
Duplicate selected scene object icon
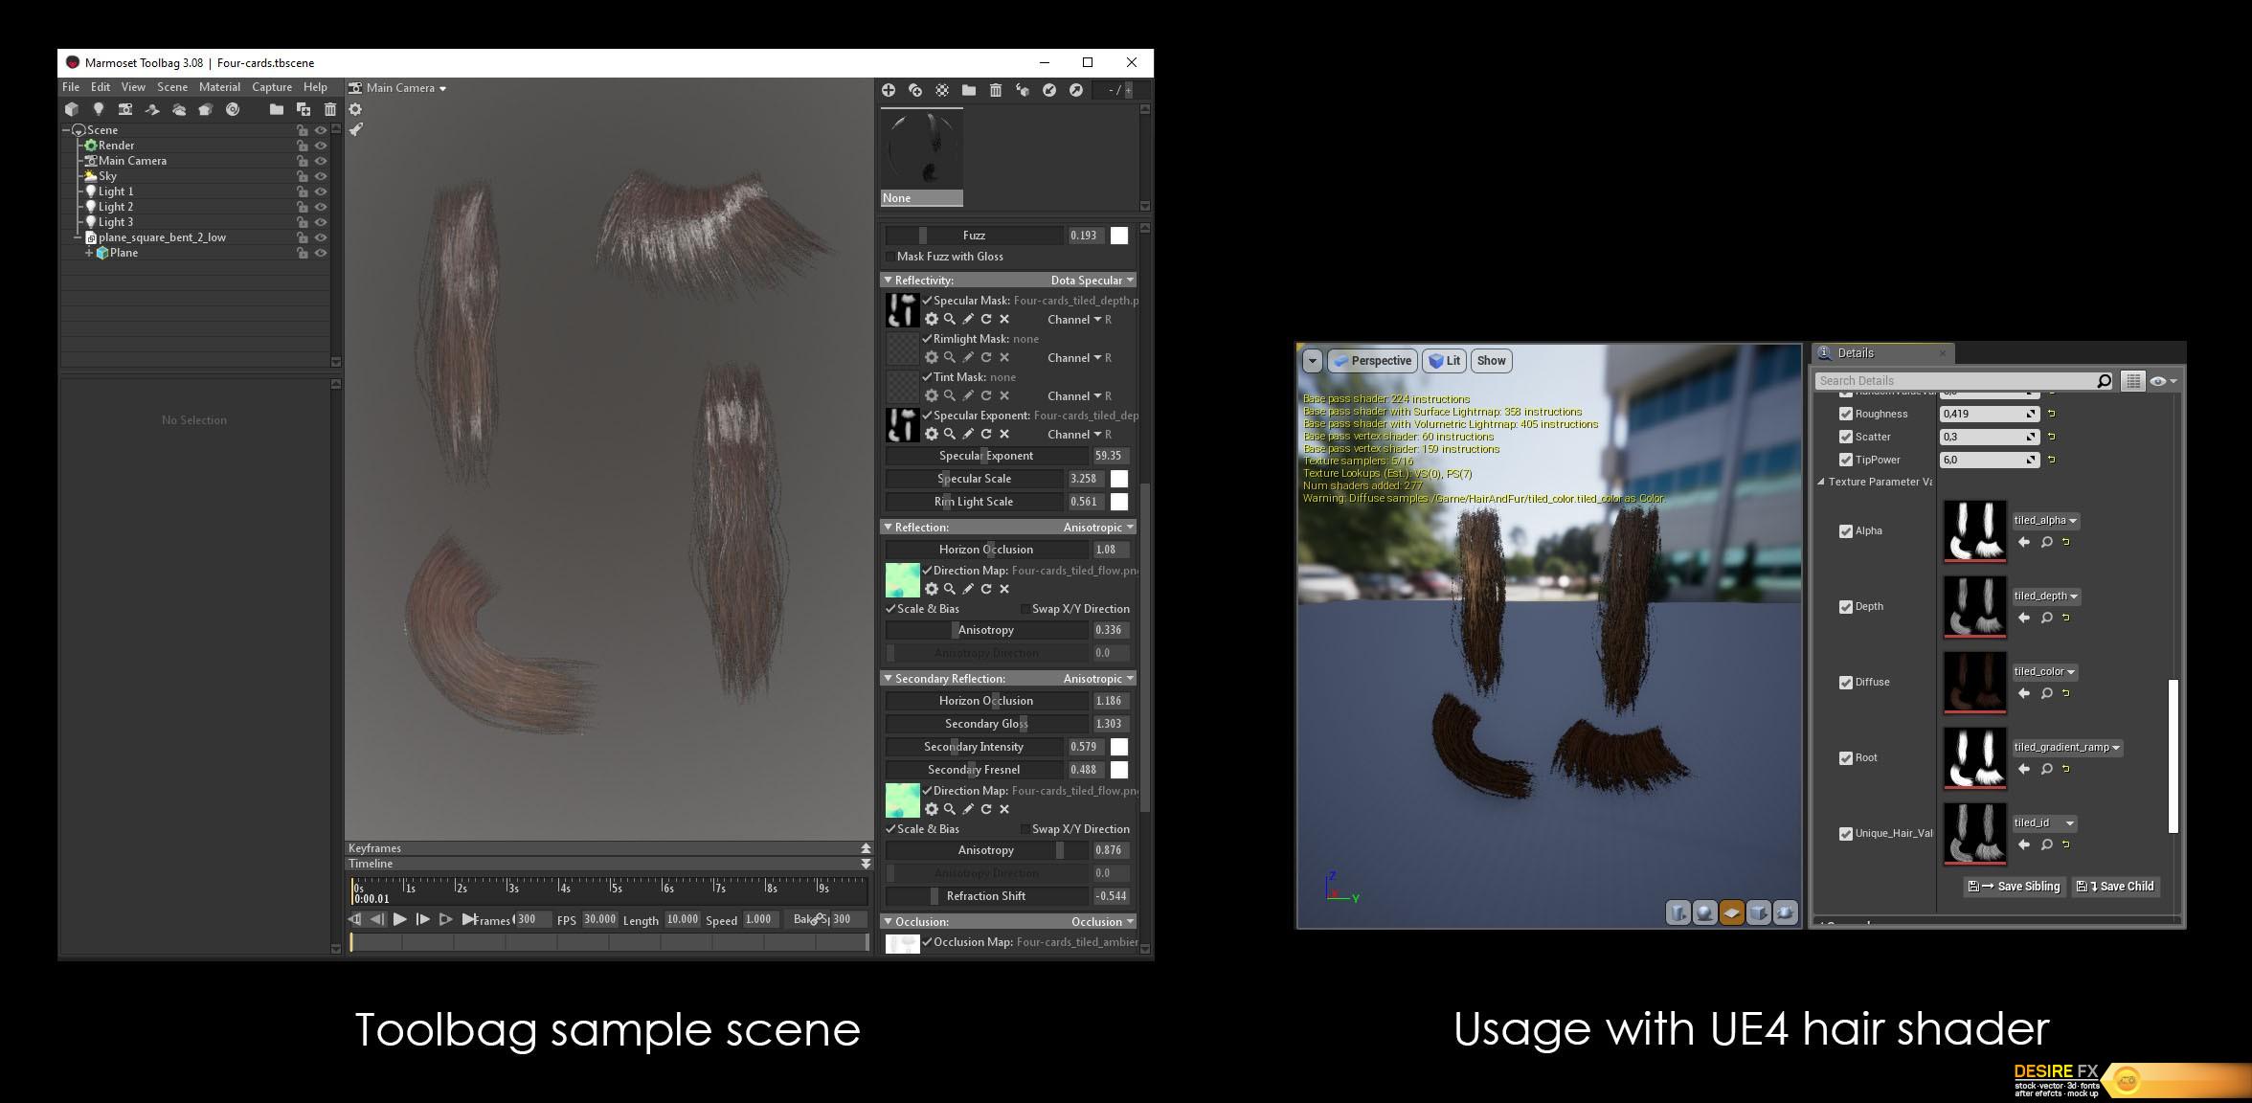[304, 110]
